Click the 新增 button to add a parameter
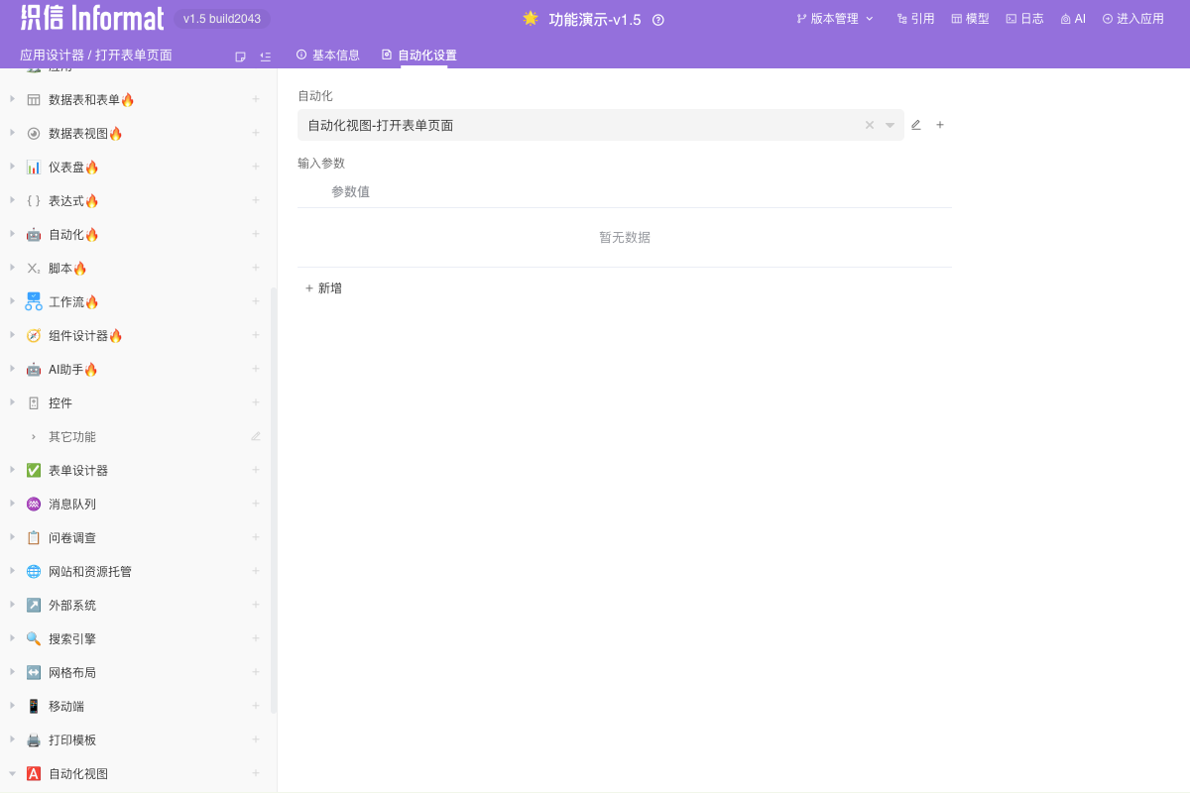Image resolution: width=1190 pixels, height=793 pixels. click(x=323, y=287)
